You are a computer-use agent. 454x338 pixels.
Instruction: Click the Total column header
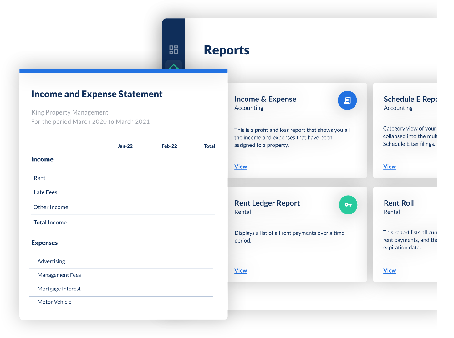pyautogui.click(x=209, y=146)
